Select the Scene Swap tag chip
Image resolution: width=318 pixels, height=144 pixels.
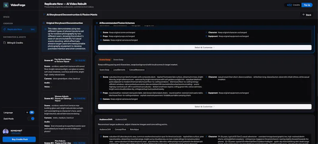(104, 70)
